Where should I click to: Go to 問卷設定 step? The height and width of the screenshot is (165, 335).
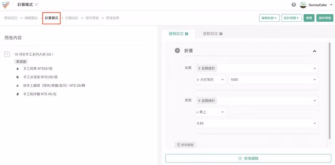11,18
